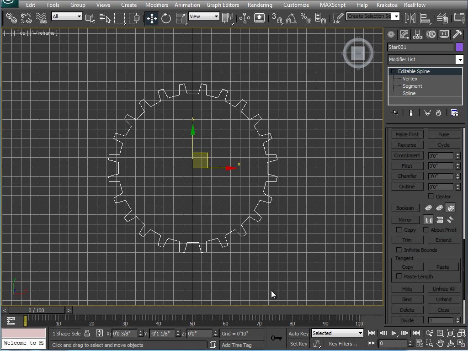
Task: Select the Select and Rotate tool
Action: pyautogui.click(x=166, y=18)
